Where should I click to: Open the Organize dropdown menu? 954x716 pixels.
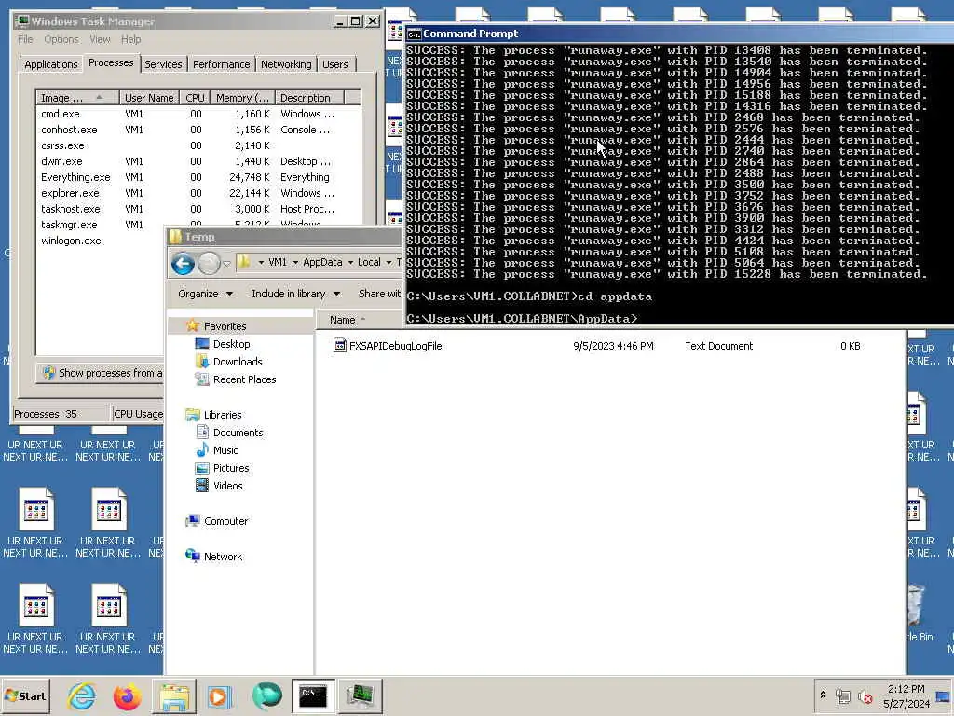205,294
